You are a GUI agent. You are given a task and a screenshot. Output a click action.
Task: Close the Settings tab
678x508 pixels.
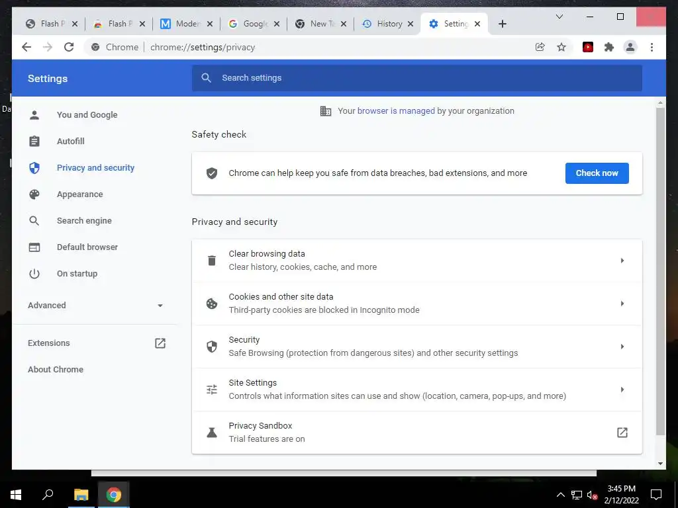click(x=477, y=24)
